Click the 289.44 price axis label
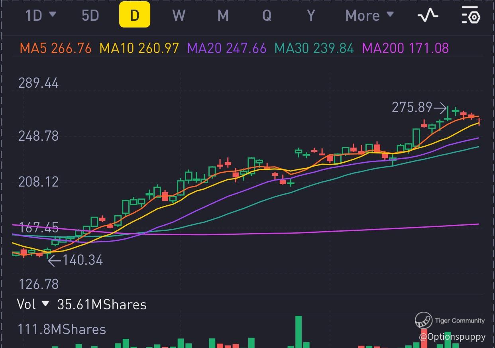The width and height of the screenshot is (495, 348). tap(39, 83)
